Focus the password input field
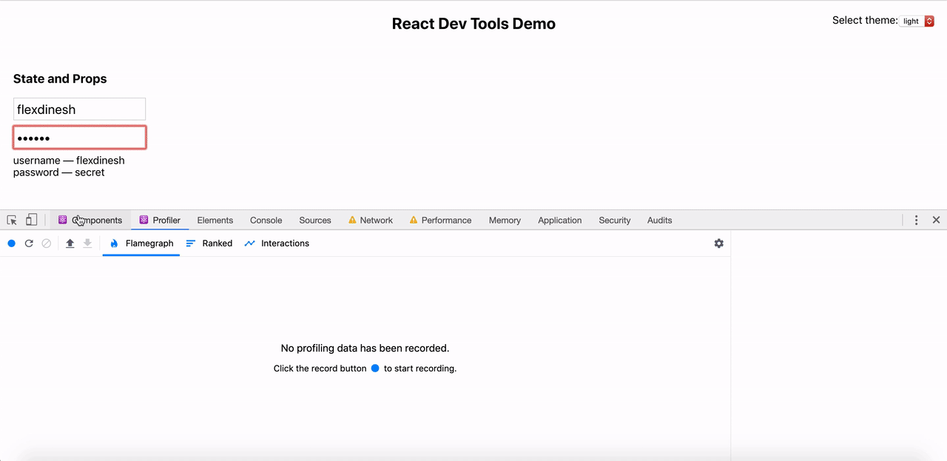 click(x=79, y=138)
